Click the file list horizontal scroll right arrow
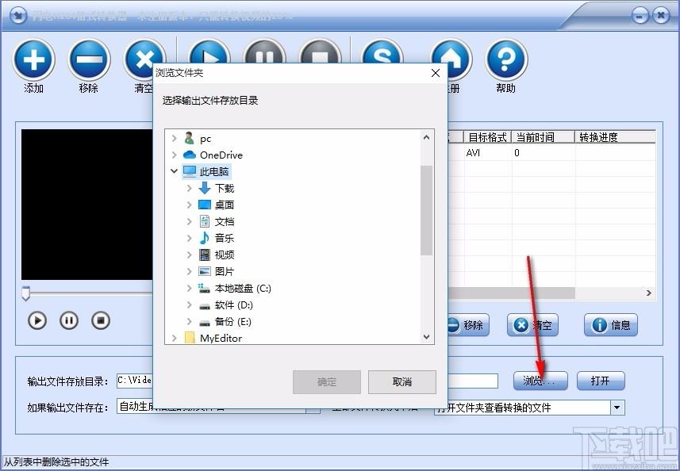Screen dimensions: 680x471 pyautogui.click(x=649, y=293)
